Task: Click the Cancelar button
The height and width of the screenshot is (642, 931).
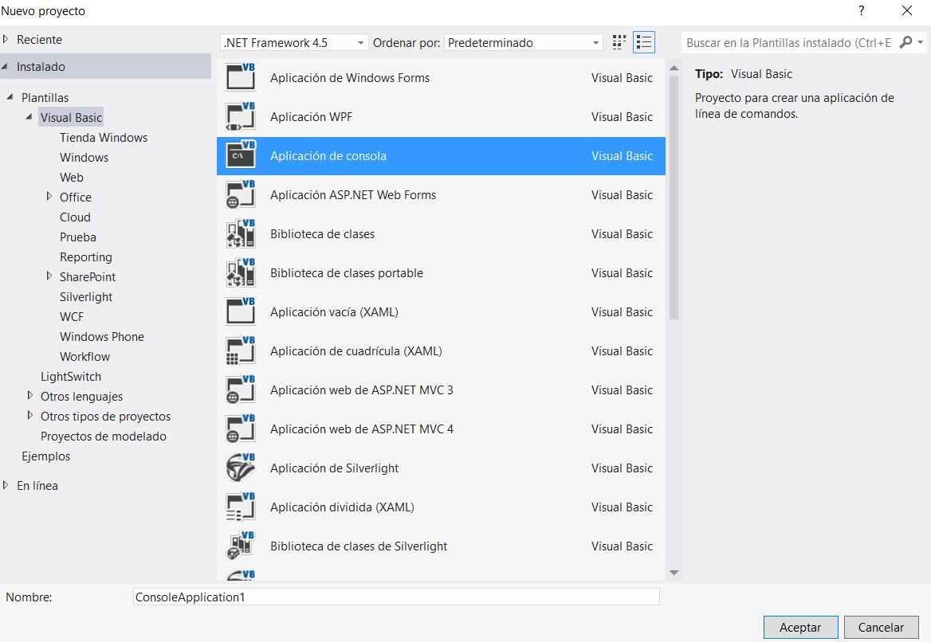Action: [x=881, y=627]
